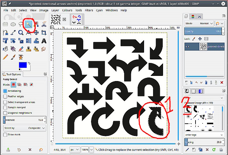
Task: Open the Select by Composite dropdown
Action: point(24,128)
